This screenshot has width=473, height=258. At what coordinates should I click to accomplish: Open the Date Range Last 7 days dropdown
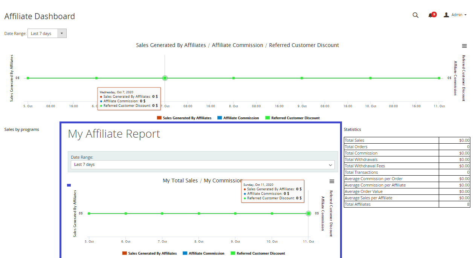(47, 33)
